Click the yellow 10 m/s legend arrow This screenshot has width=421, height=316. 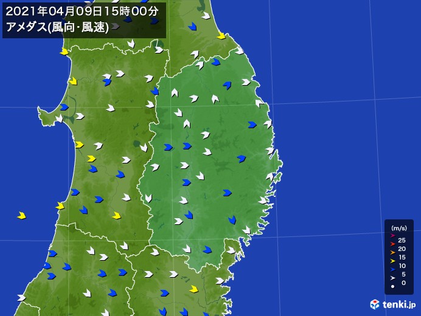point(393,261)
